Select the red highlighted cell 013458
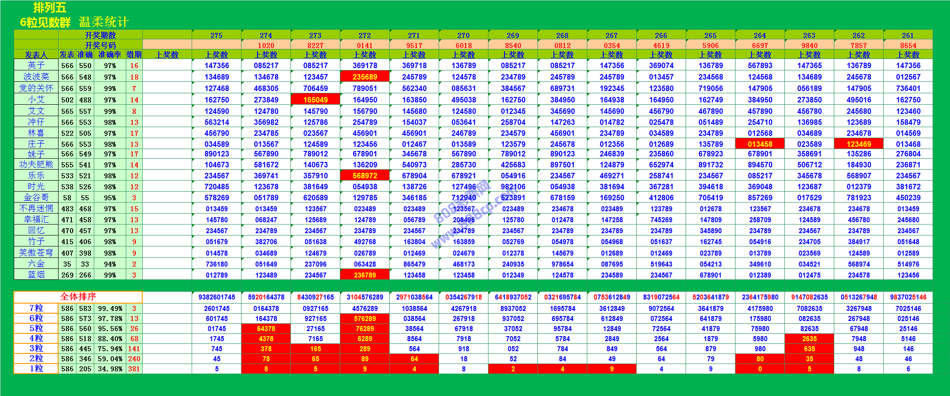950x396 pixels. click(760, 144)
